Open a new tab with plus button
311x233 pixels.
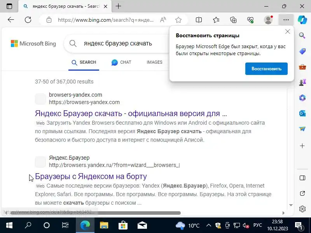coord(118,6)
